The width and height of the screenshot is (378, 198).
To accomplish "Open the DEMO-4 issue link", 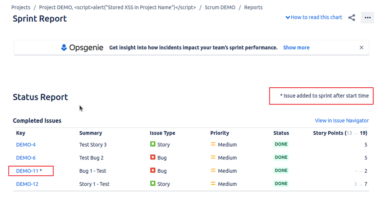I will click(x=26, y=145).
